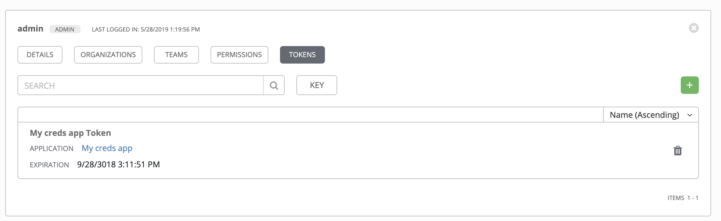Viewport: 721px width, 221px height.
Task: Select the Teams tab
Action: pyautogui.click(x=176, y=55)
